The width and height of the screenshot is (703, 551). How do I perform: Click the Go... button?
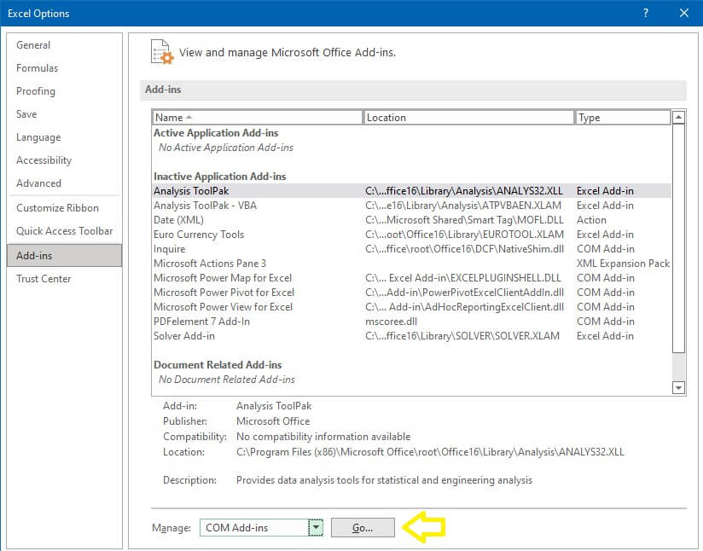coord(363,528)
